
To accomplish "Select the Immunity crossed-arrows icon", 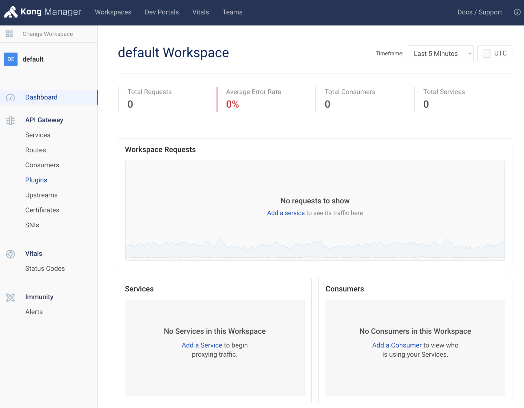I will 10,297.
